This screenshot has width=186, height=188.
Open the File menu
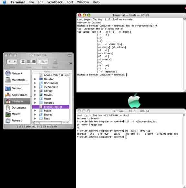tap(31, 2)
